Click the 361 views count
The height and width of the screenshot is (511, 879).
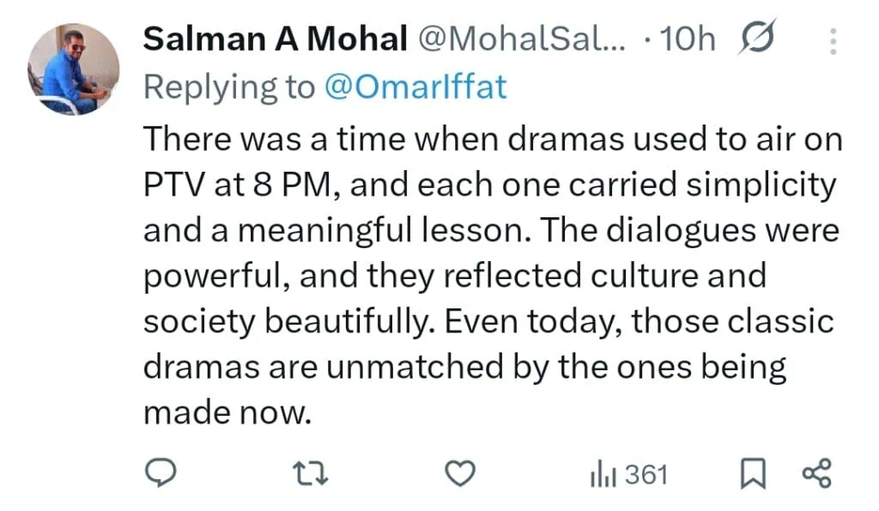point(646,474)
